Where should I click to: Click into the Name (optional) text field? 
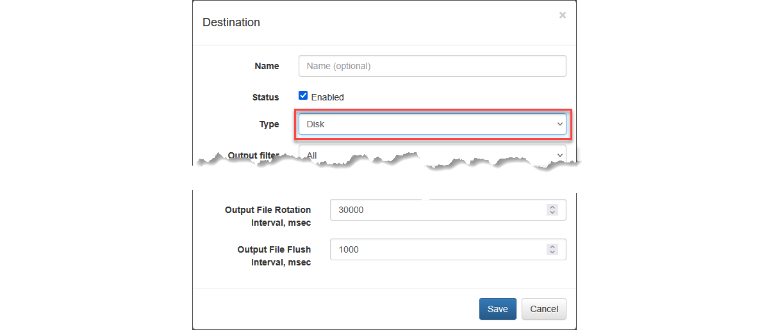pyautogui.click(x=432, y=66)
